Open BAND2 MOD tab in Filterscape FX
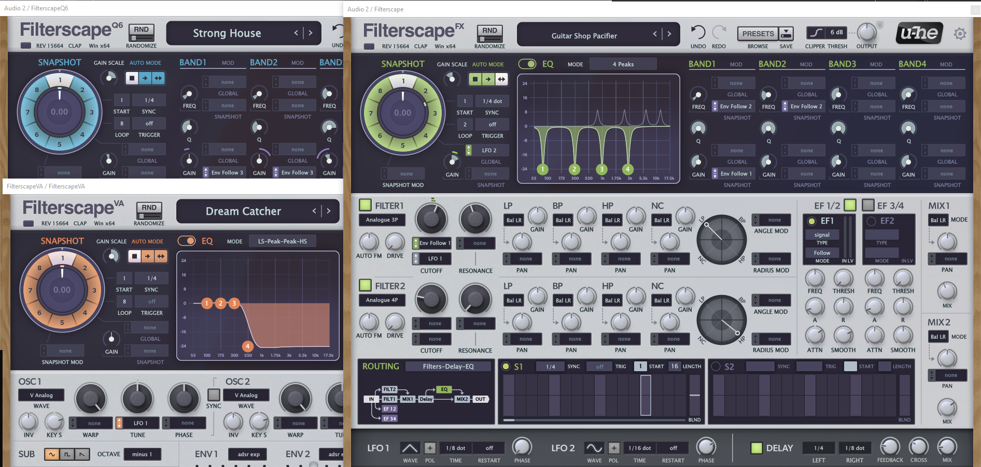 (806, 64)
